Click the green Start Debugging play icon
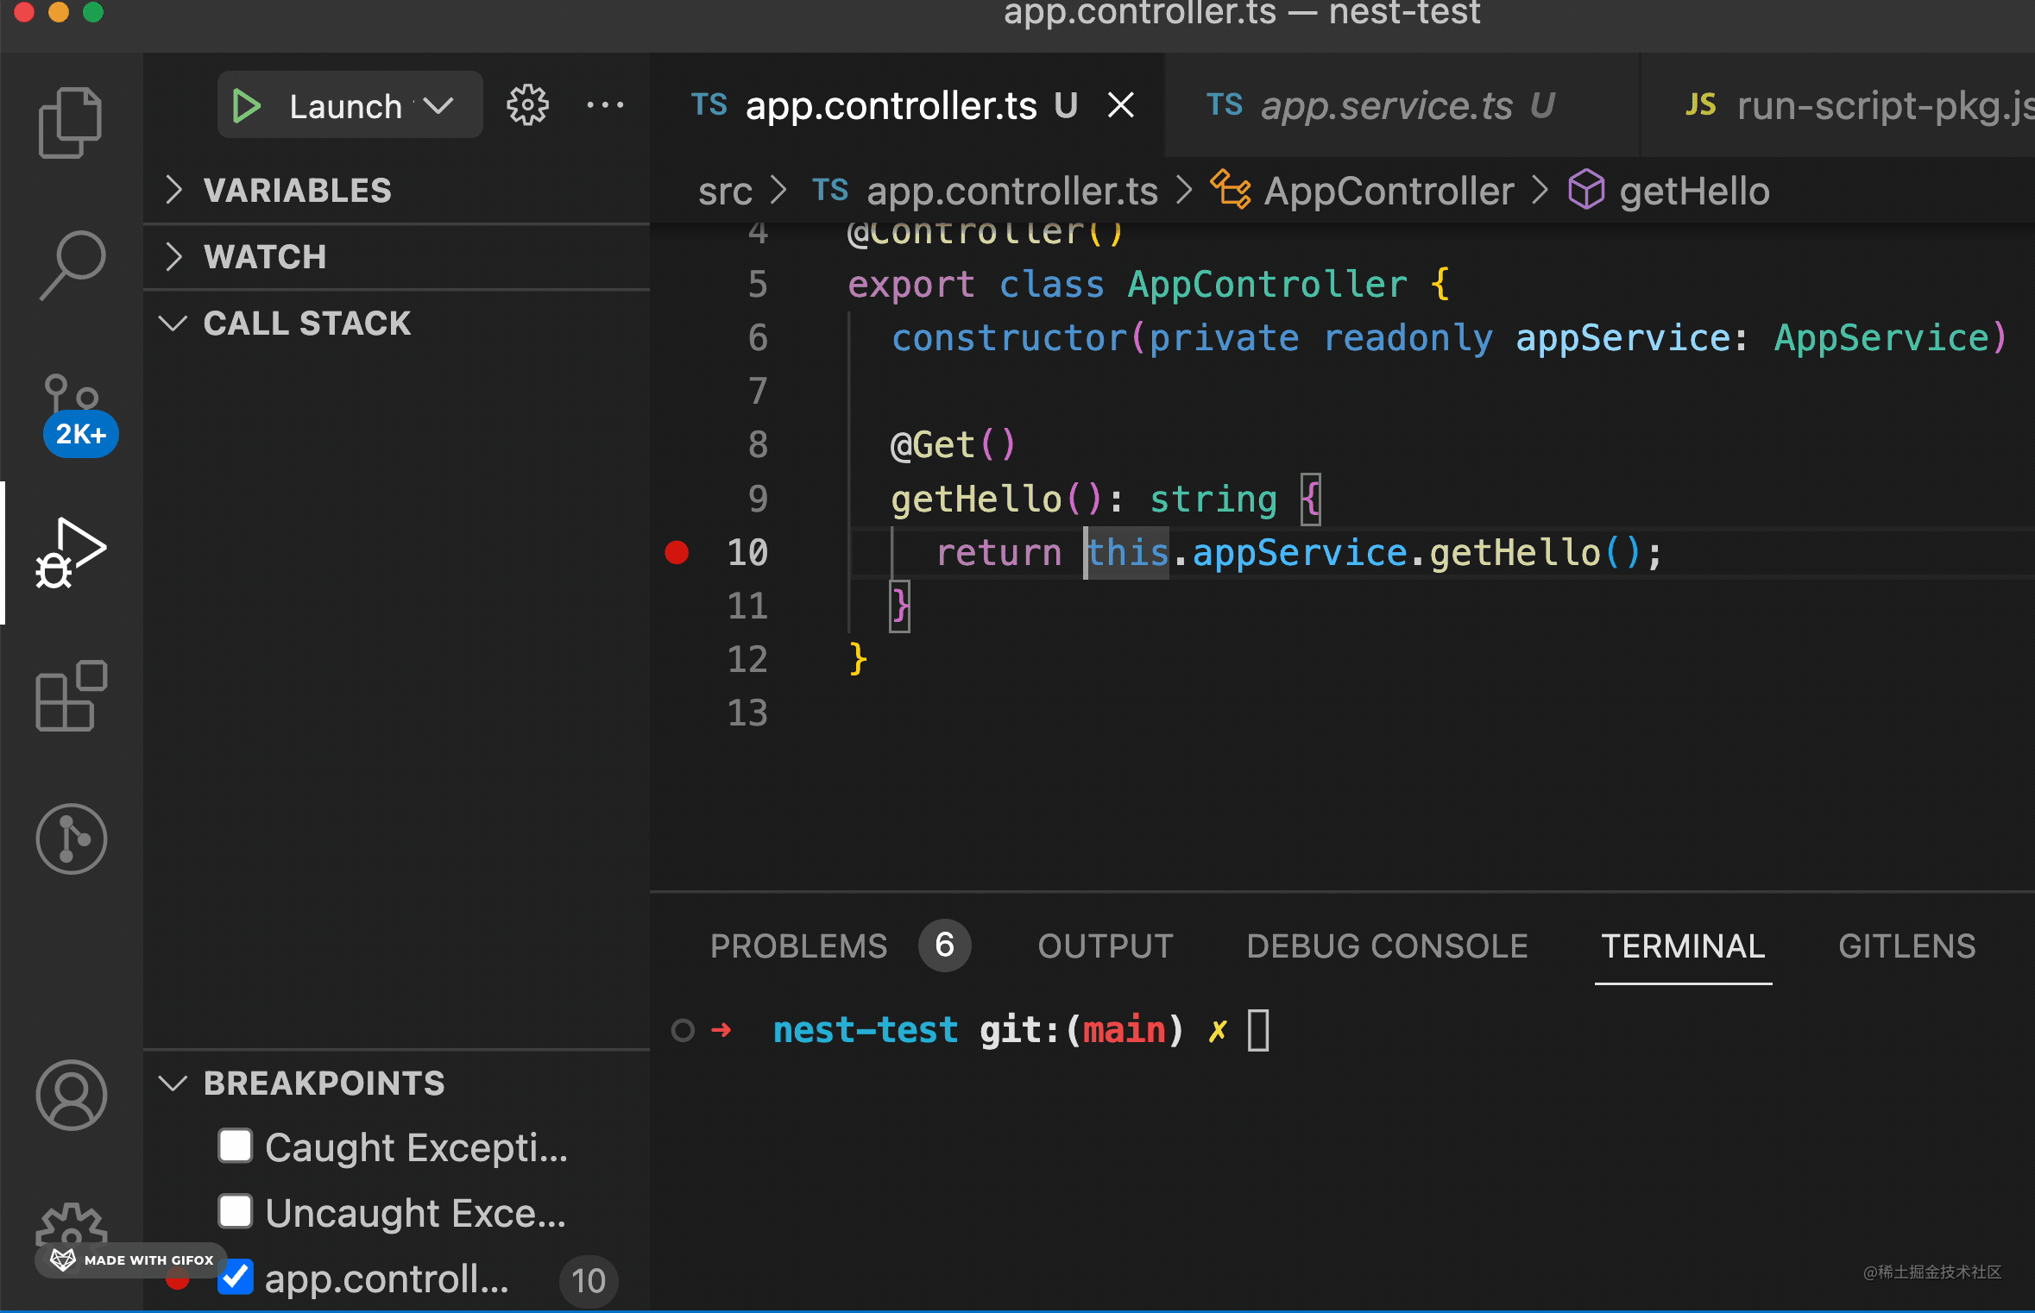 247,106
